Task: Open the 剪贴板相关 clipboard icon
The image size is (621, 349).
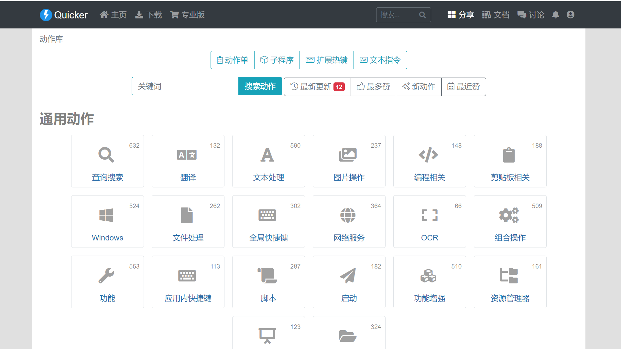Action: 509,155
